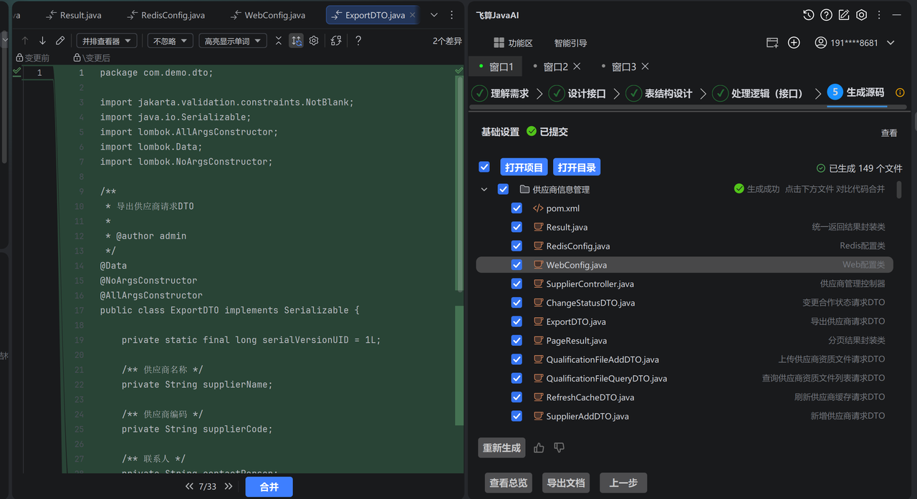Uncheck the 供应商信息管理 folder checkbox
This screenshot has height=499, width=917.
pos(503,190)
